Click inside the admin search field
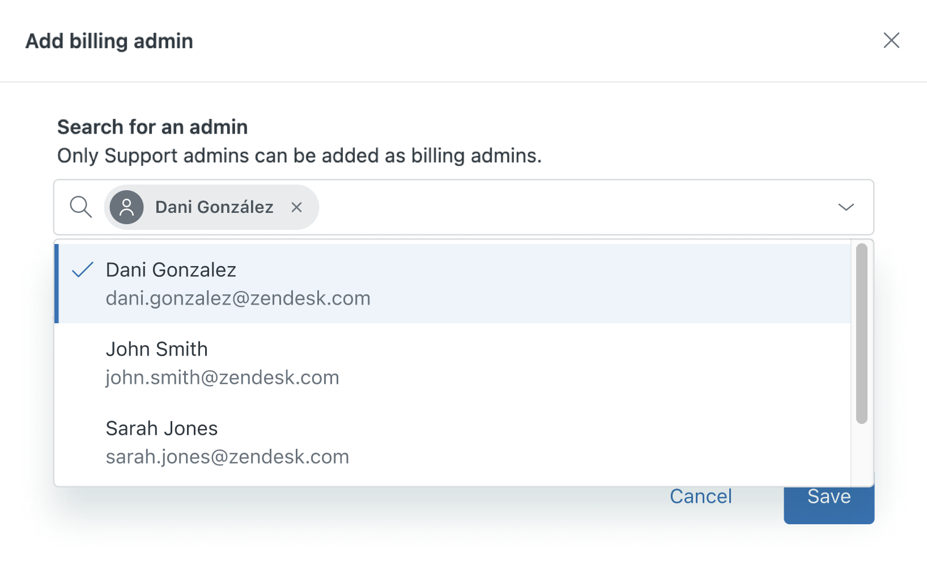The width and height of the screenshot is (927, 565). [x=567, y=207]
